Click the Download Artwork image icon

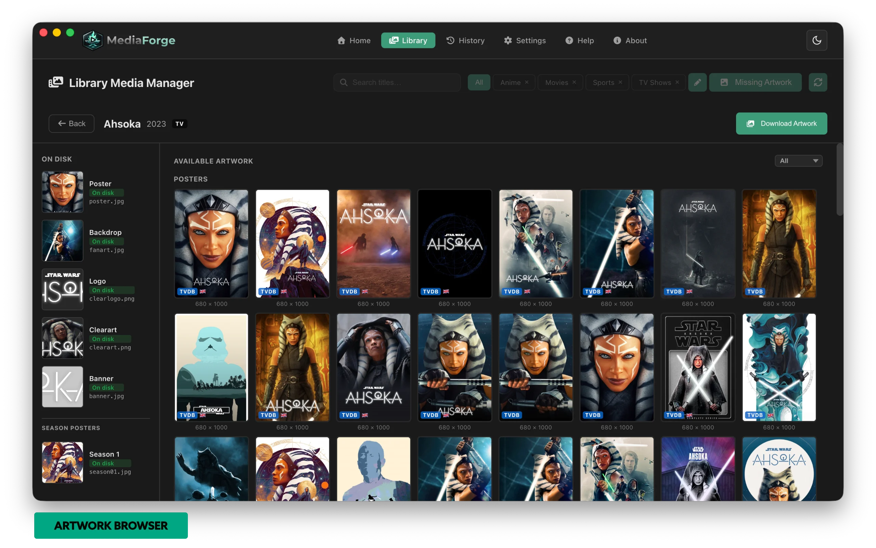tap(750, 124)
